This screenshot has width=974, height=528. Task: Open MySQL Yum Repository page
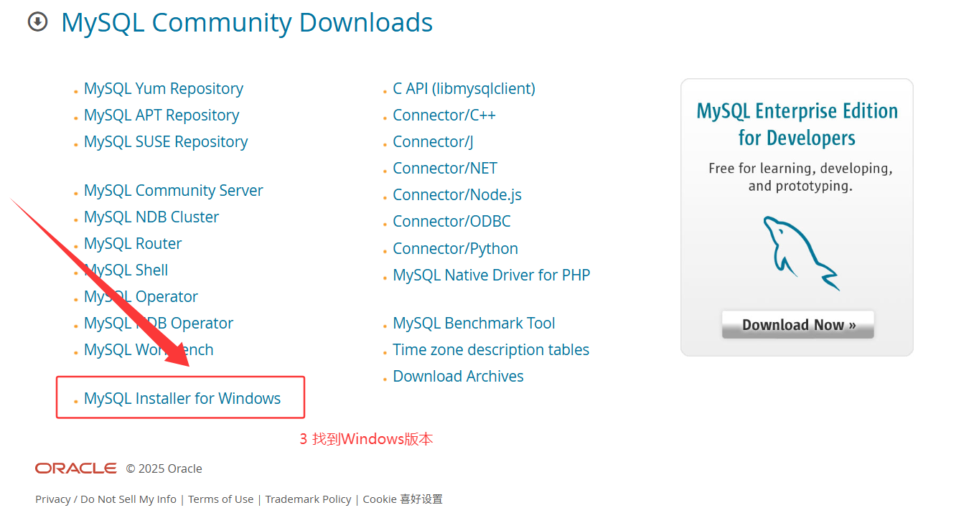click(x=163, y=88)
